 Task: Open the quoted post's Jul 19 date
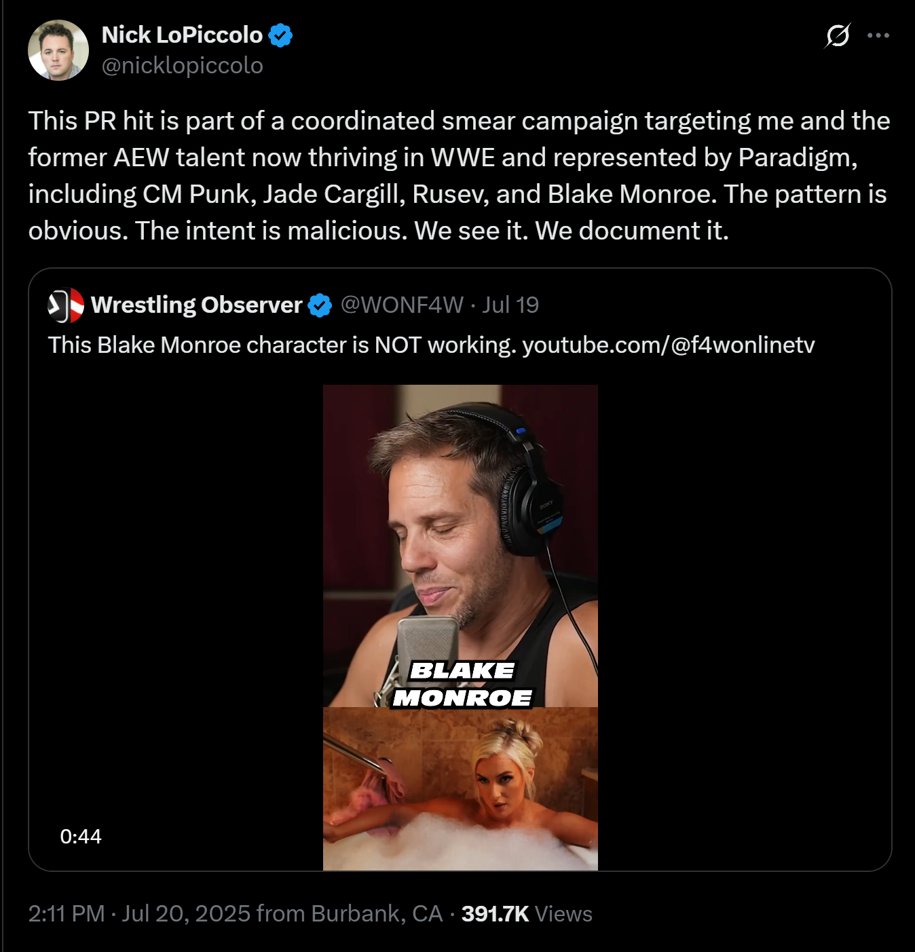[x=510, y=305]
